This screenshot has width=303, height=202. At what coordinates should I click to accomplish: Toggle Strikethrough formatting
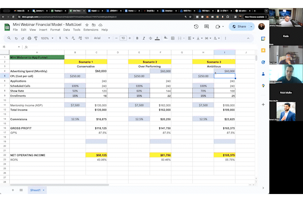point(150,38)
